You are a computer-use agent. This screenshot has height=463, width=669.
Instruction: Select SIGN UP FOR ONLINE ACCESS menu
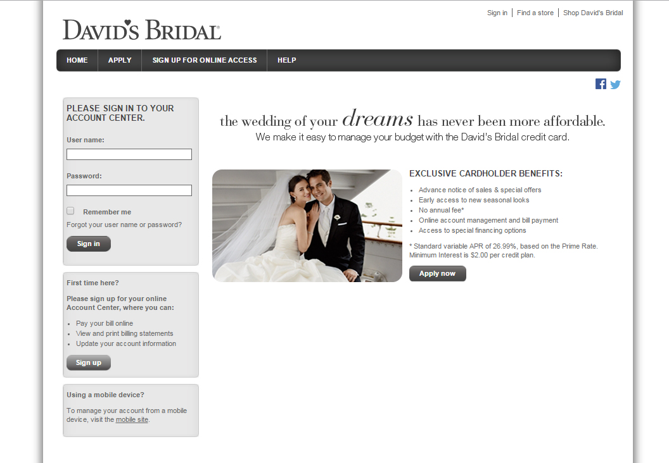pyautogui.click(x=205, y=60)
